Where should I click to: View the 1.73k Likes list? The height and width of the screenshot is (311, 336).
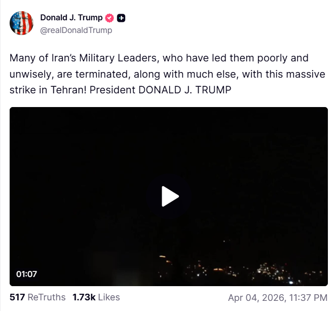(96, 297)
